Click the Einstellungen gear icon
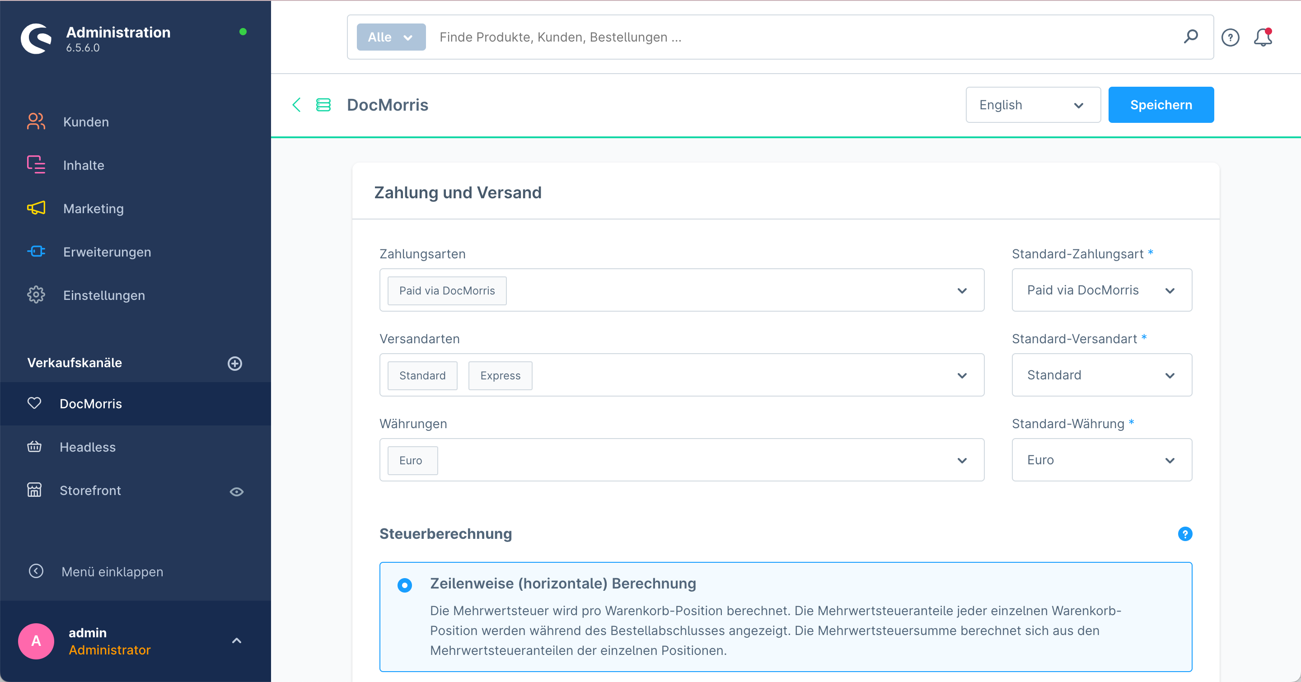 36,295
